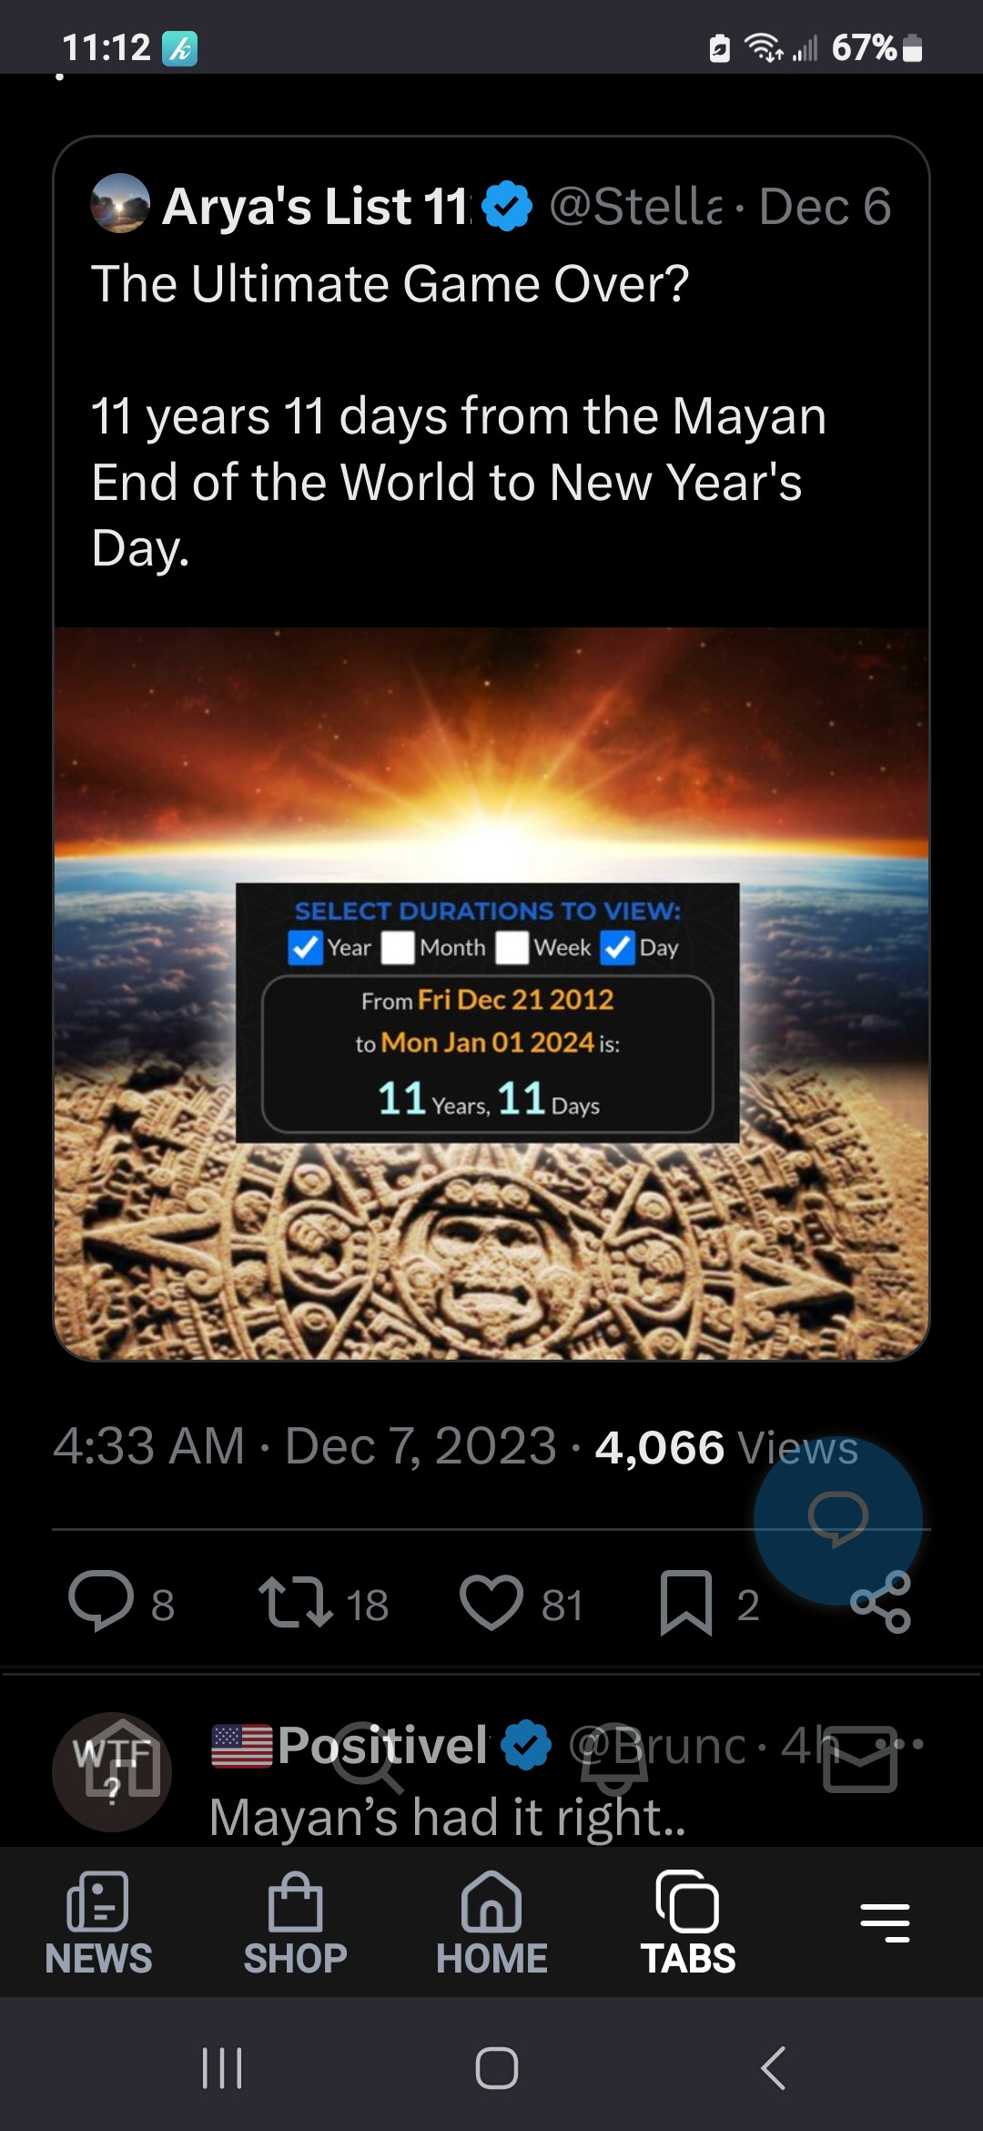Open the NEWS tab
983x2131 pixels.
pos(98,1922)
